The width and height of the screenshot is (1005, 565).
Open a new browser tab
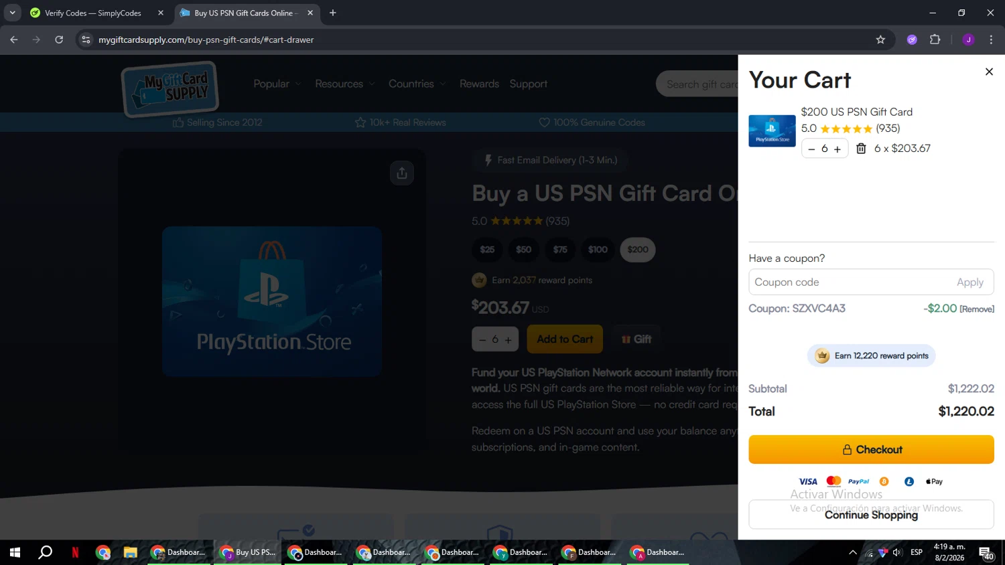(x=333, y=13)
